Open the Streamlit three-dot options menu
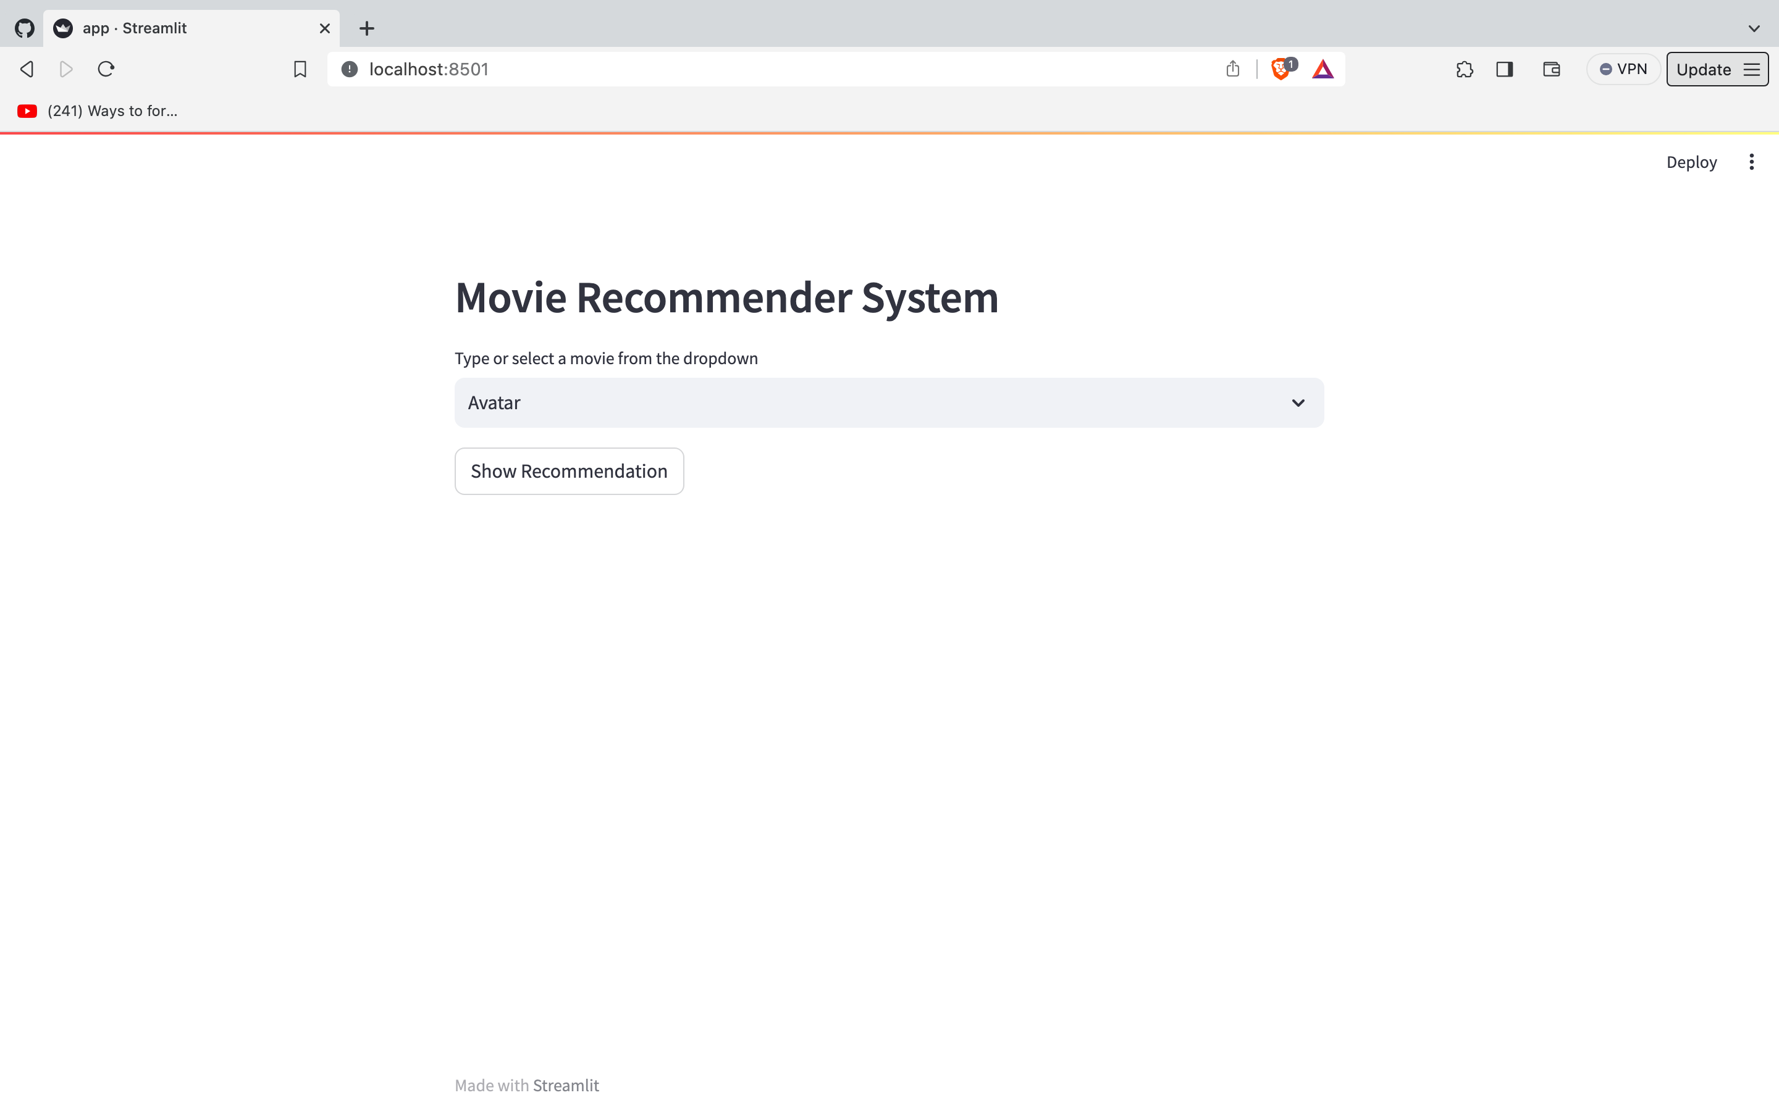The height and width of the screenshot is (1111, 1779). pyautogui.click(x=1752, y=161)
